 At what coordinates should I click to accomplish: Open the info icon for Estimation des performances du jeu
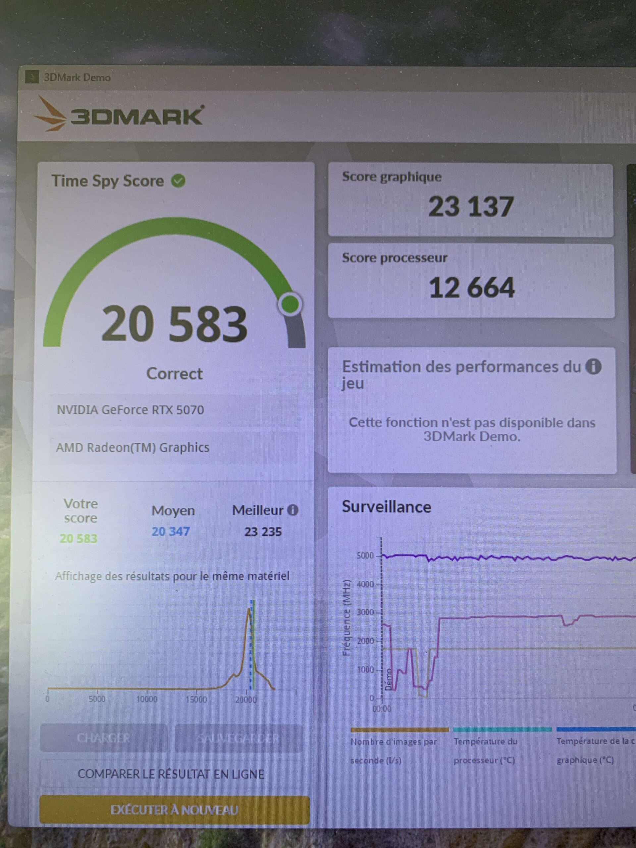click(594, 366)
